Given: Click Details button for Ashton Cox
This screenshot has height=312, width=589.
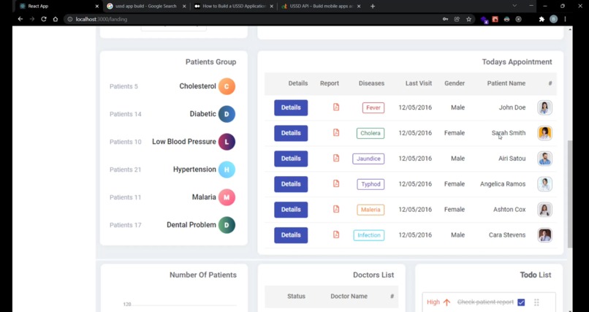Looking at the screenshot, I should [x=291, y=210].
